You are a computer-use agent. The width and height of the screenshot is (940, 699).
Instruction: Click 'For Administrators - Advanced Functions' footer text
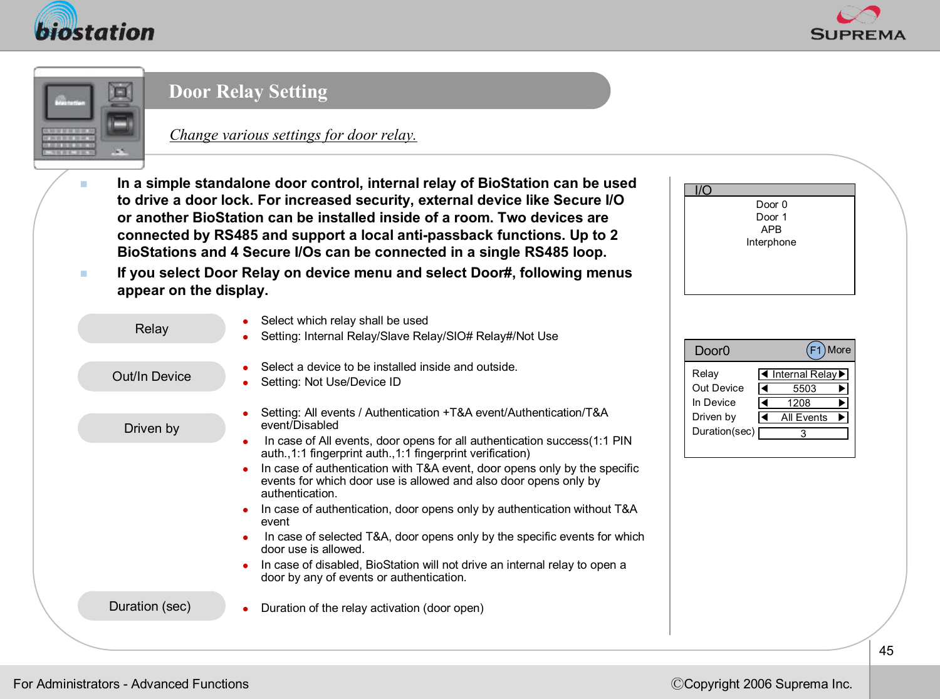point(131,684)
